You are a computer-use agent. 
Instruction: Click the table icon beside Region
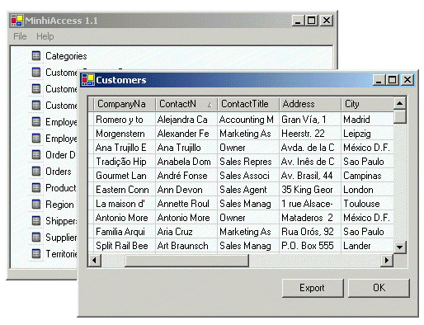tap(36, 205)
